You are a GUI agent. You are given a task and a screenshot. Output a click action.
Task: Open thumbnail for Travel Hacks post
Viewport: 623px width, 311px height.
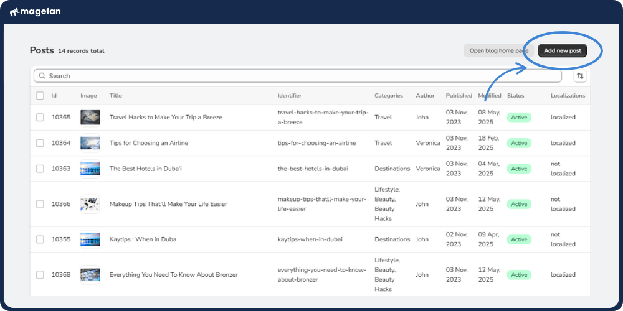[90, 117]
